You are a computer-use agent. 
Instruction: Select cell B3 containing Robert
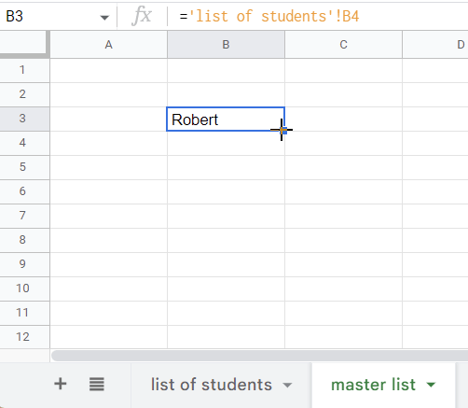click(226, 120)
